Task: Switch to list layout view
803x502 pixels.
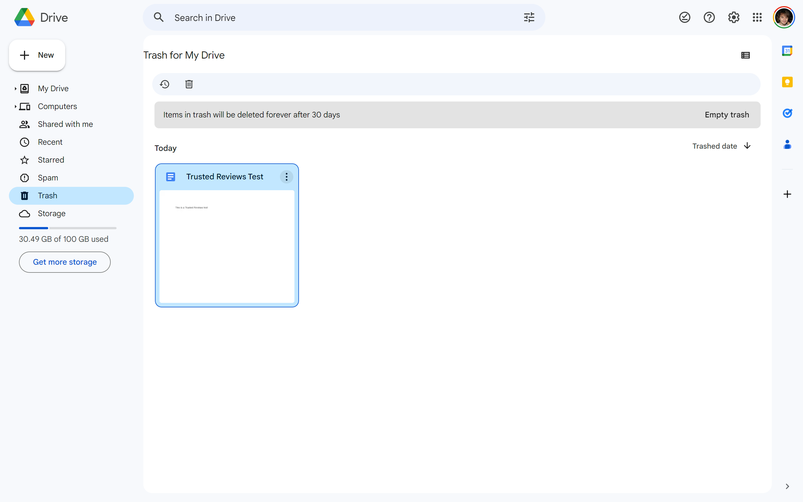Action: [x=746, y=55]
